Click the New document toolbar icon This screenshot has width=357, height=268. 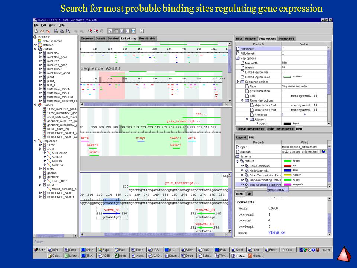coord(36,31)
